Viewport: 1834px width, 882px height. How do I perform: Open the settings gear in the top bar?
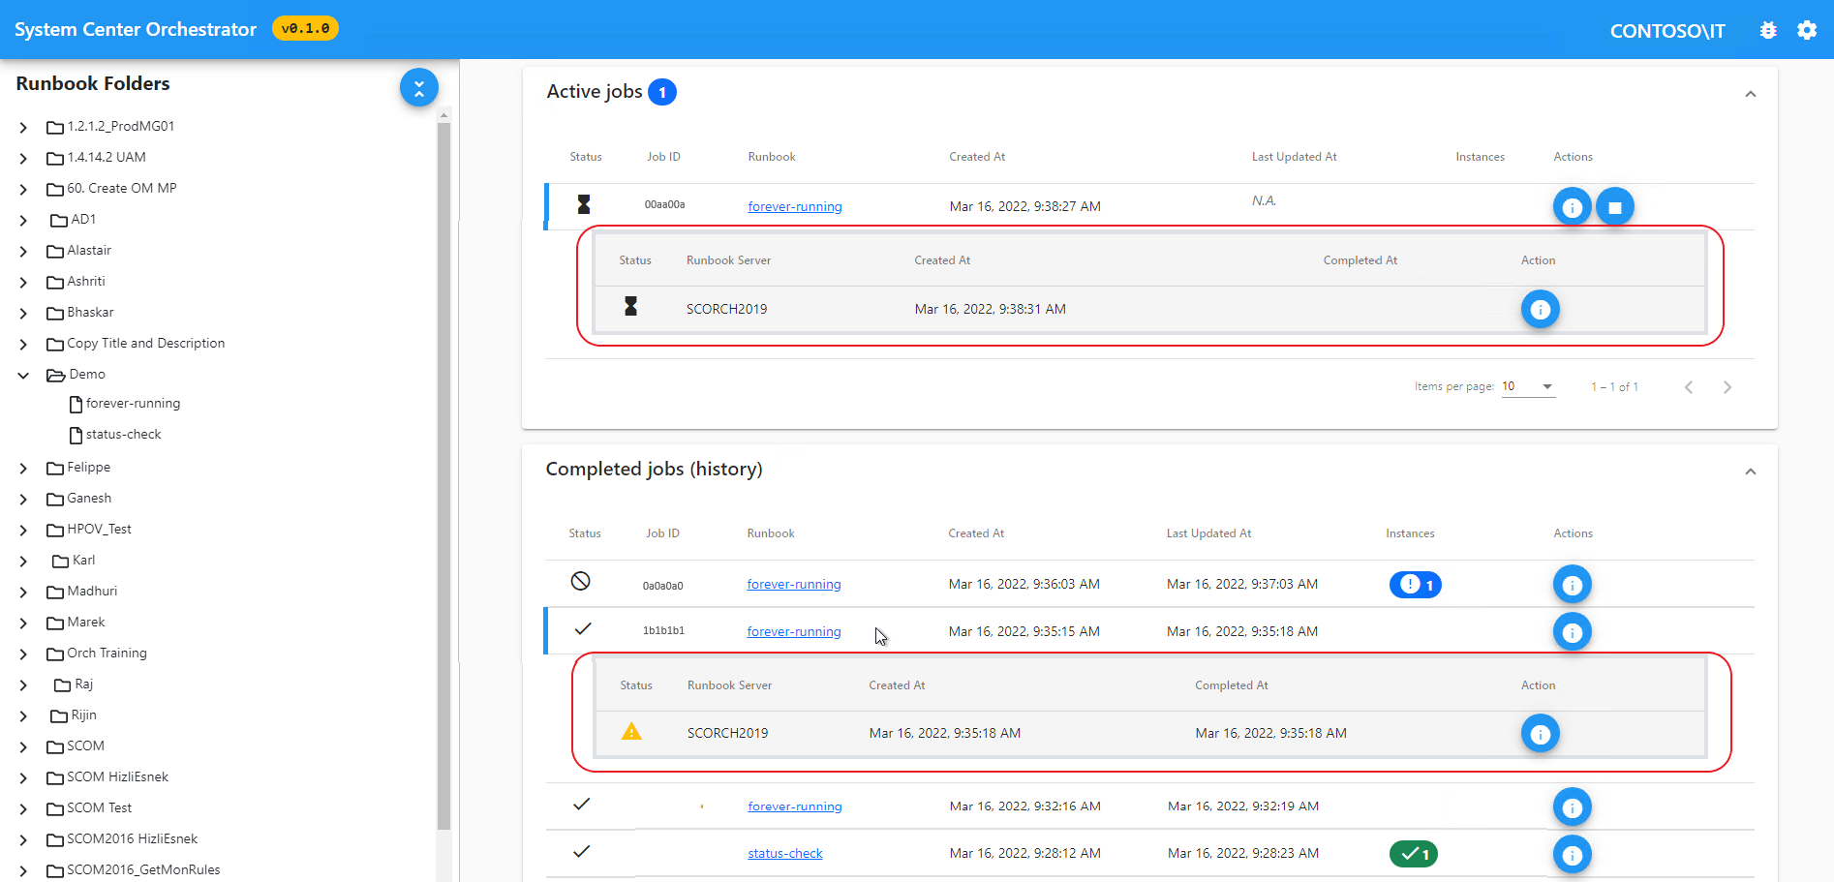click(x=1807, y=30)
